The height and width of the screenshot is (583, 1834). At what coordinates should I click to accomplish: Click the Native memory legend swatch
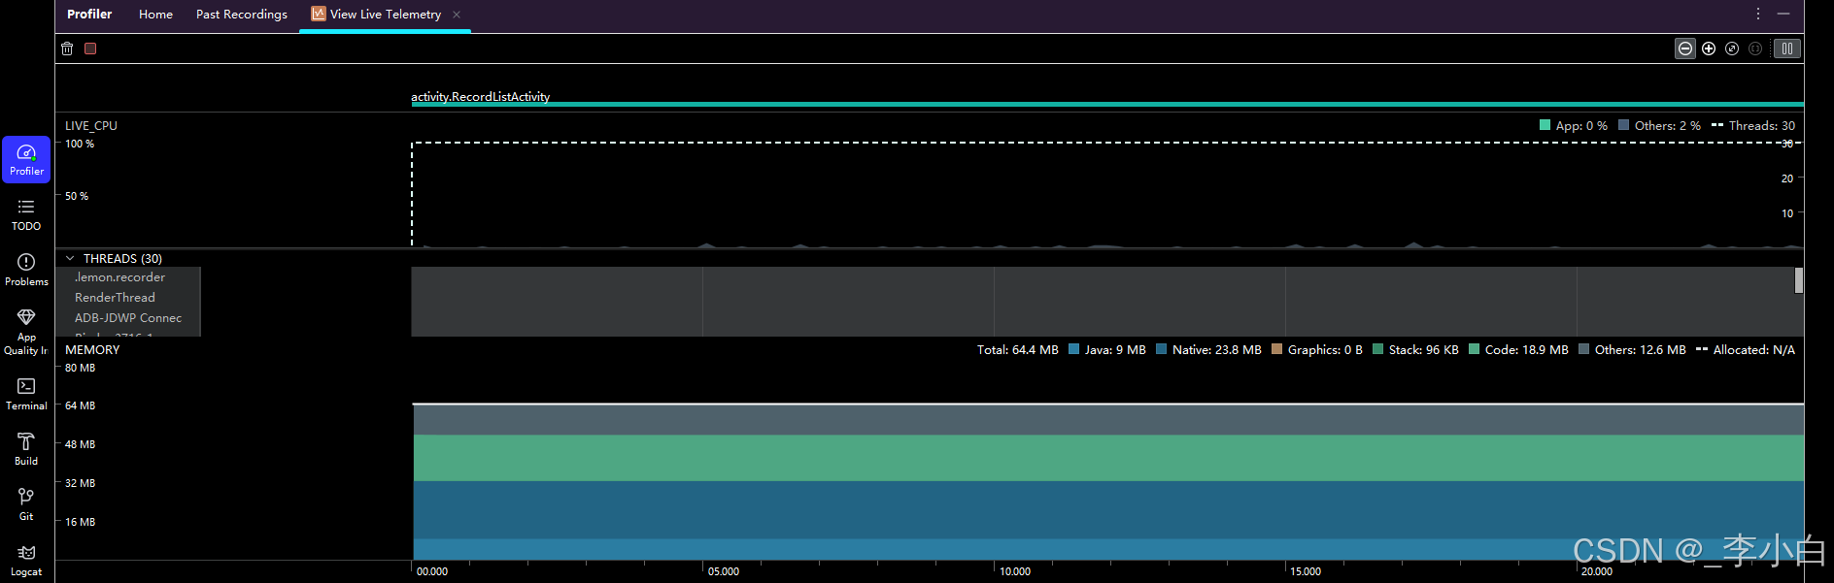1161,349
